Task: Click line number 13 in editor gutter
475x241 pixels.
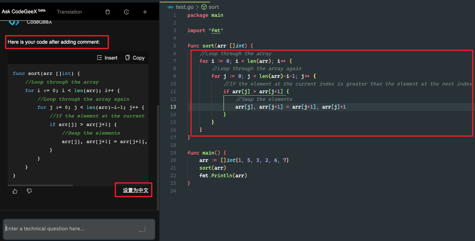Action: (174, 107)
